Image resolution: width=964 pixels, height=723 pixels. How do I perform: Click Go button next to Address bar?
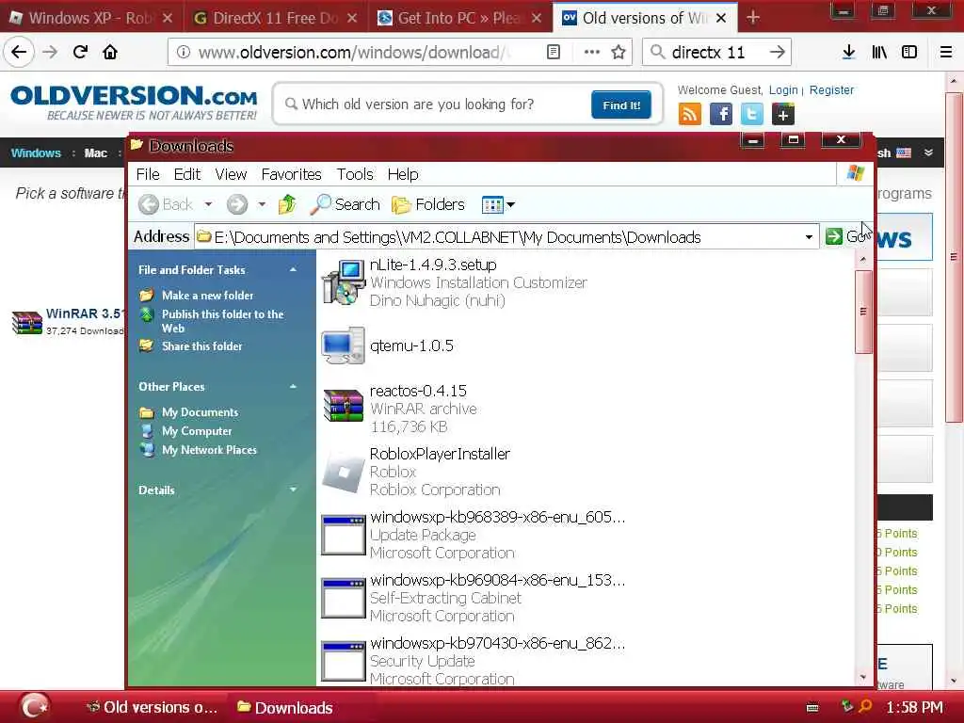coord(846,236)
